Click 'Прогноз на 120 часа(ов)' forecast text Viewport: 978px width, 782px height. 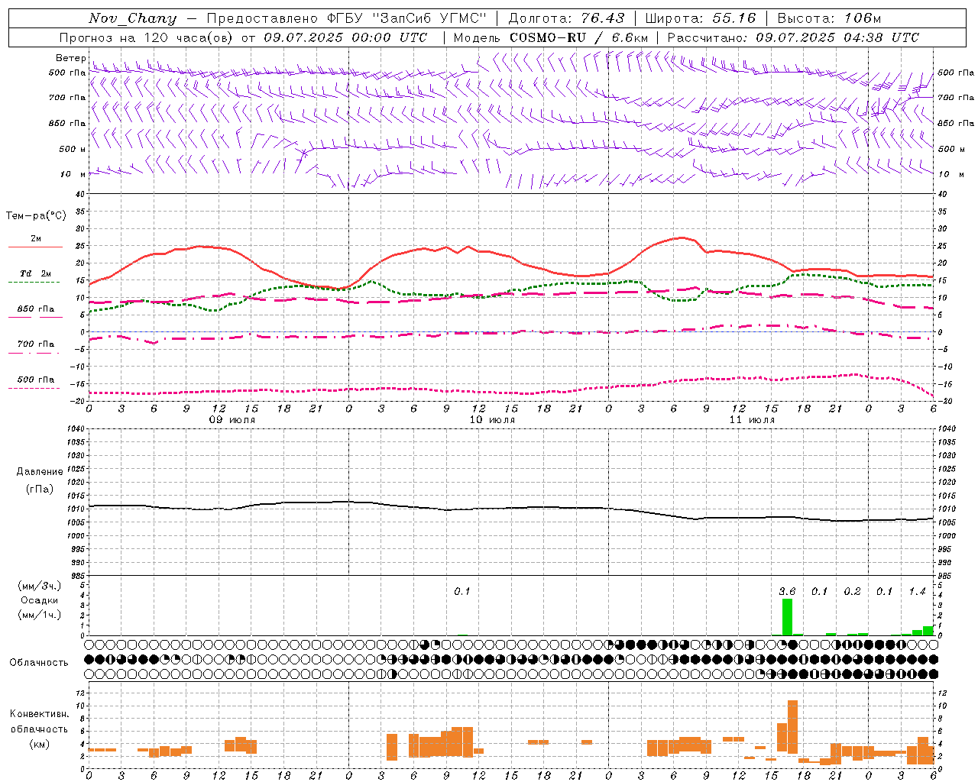pos(147,37)
